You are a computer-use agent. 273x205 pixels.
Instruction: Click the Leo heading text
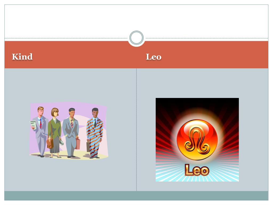[154, 57]
